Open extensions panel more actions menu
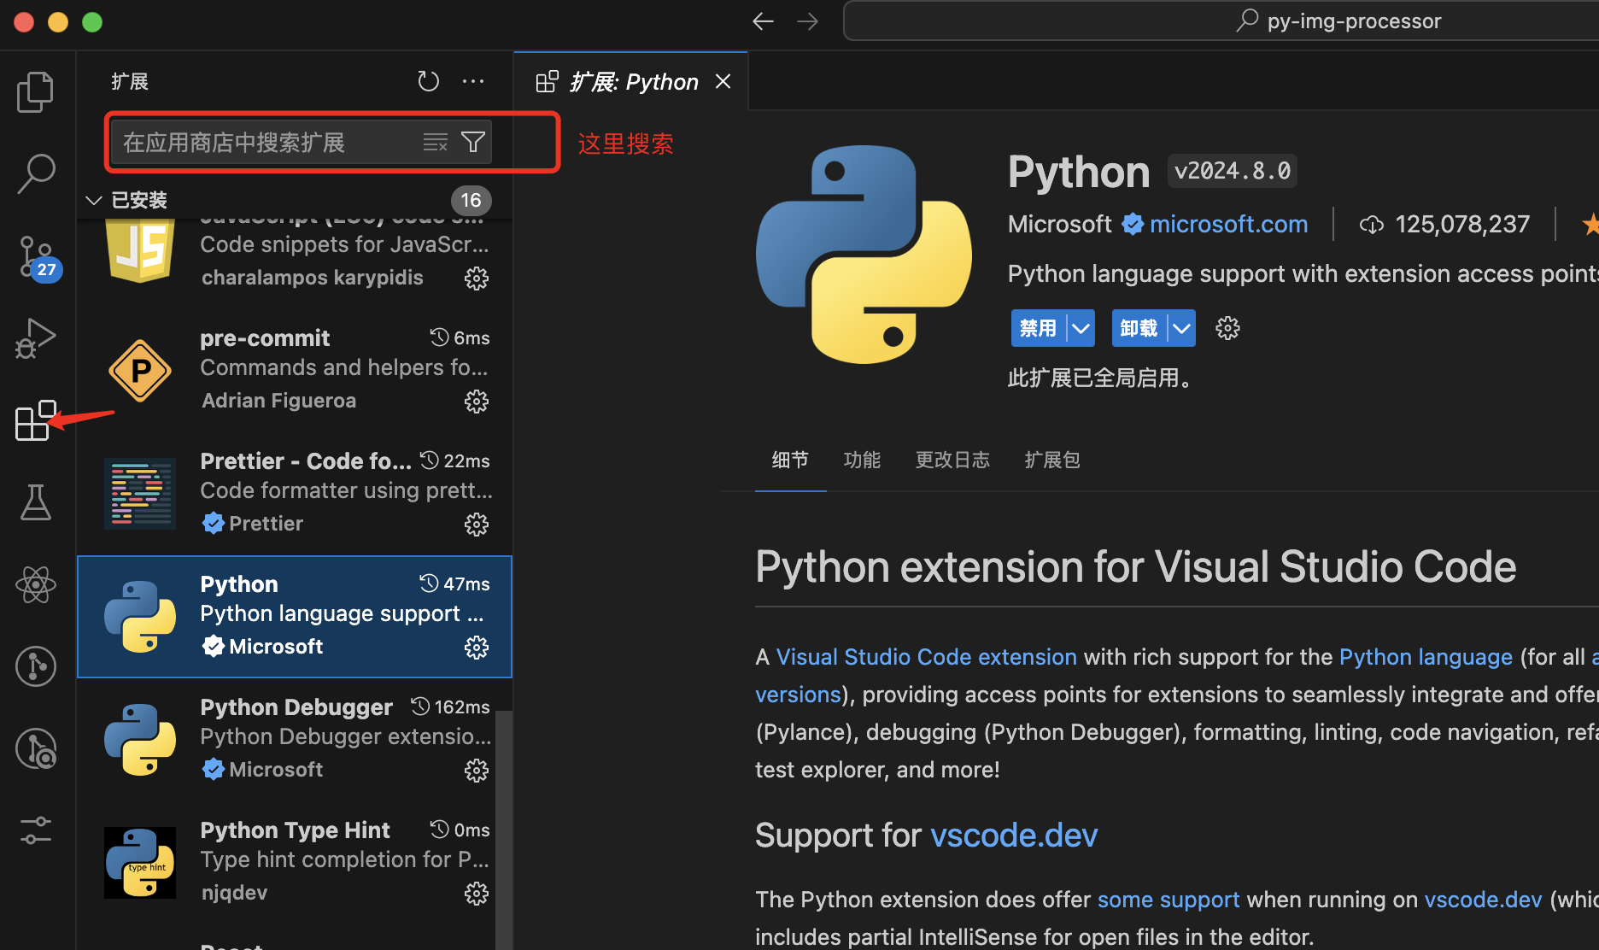 tap(473, 81)
